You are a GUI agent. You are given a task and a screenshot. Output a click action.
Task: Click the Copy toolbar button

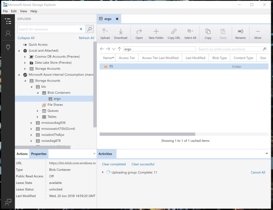(208, 34)
